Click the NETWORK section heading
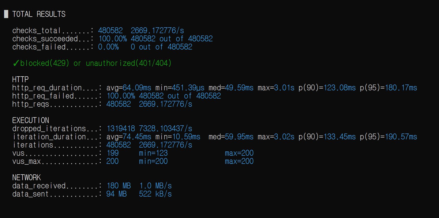The width and height of the screenshot is (439, 218). (x=27, y=177)
